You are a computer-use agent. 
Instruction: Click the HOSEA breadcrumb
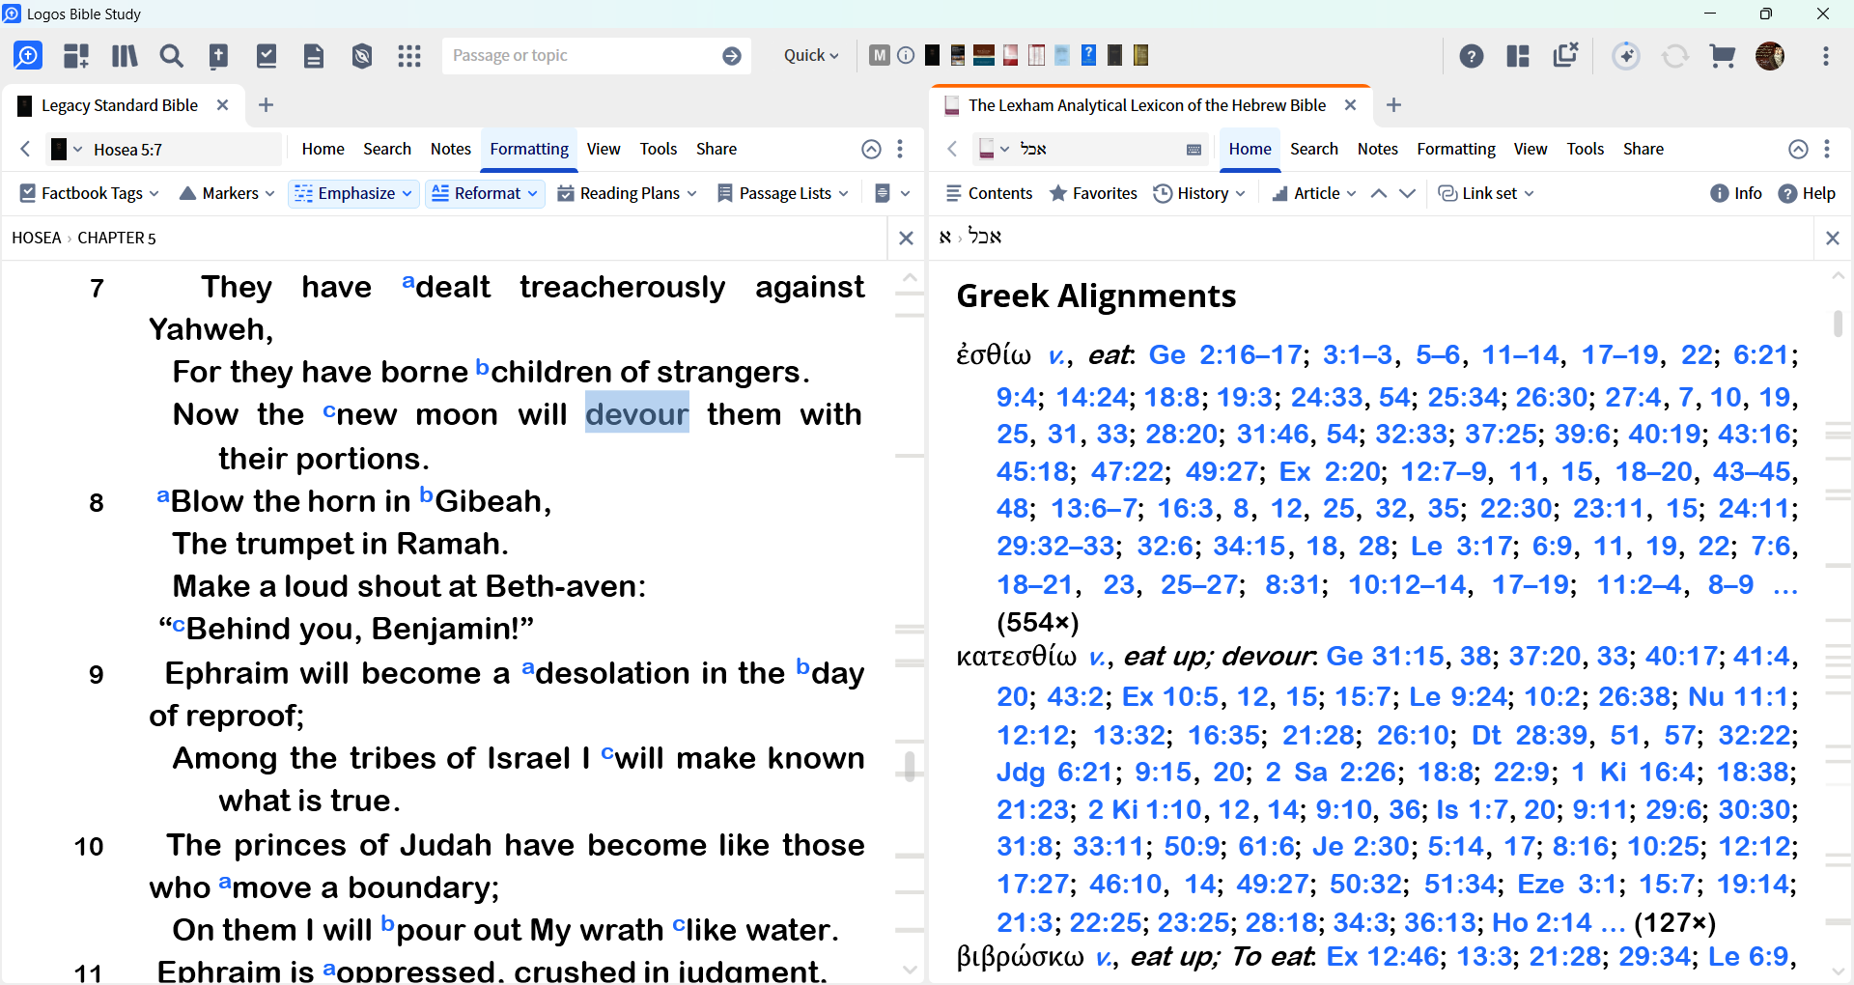pyautogui.click(x=36, y=238)
